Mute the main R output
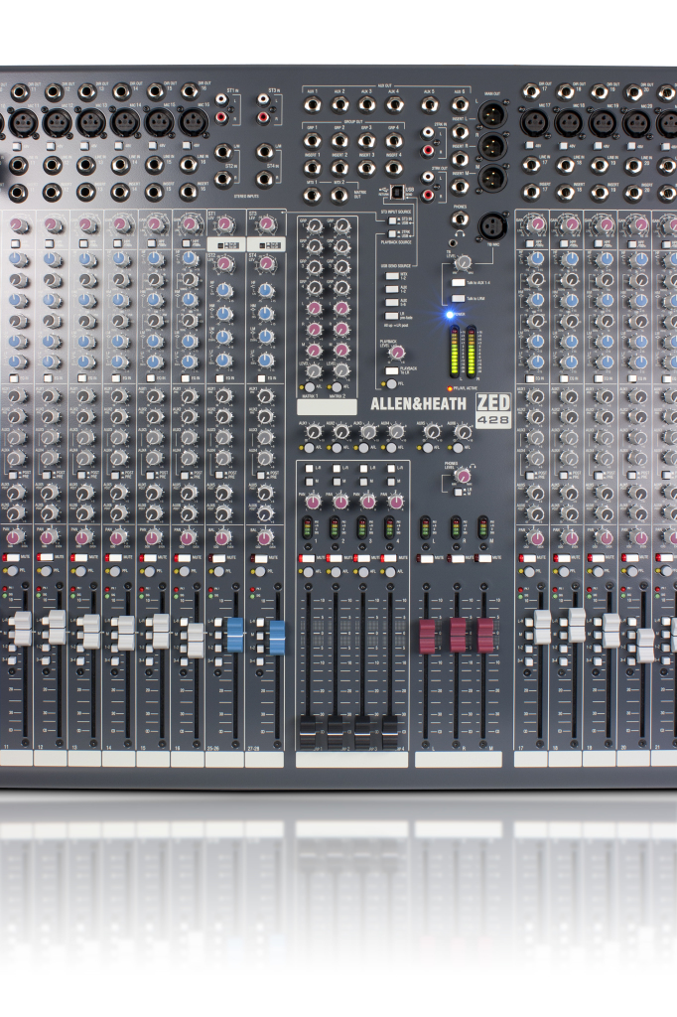677x1017 pixels. 456,558
